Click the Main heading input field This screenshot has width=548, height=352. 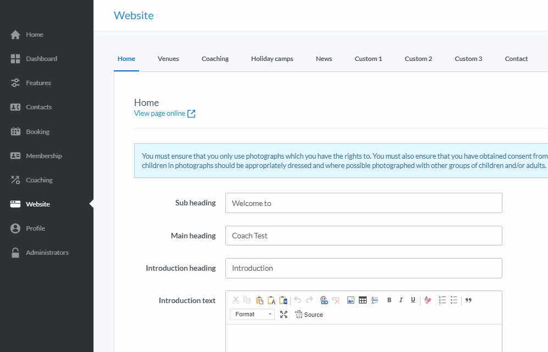tap(363, 236)
